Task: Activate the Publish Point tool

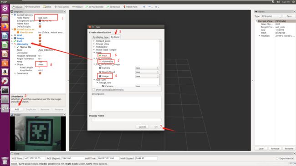Action: pos(130,7)
